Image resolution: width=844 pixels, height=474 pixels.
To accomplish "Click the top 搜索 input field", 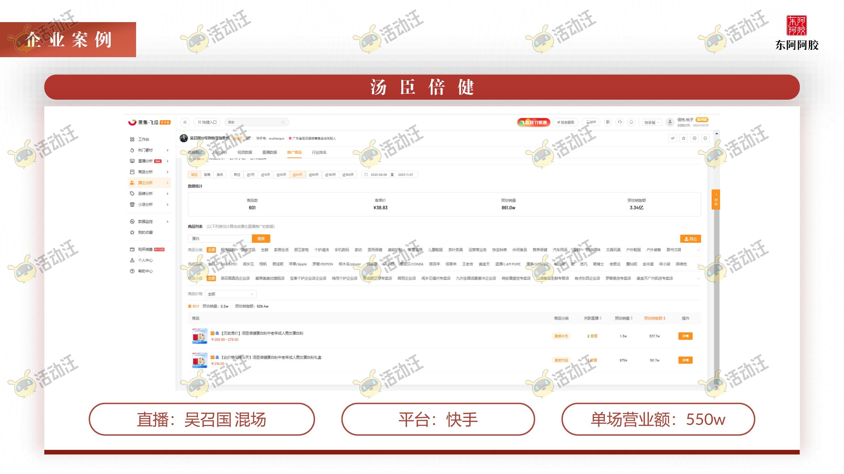I will point(257,122).
